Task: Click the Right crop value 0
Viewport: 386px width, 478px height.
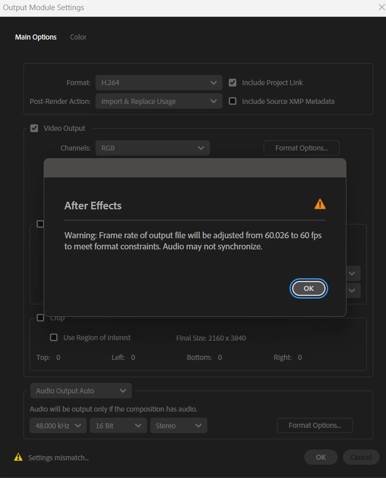Action: pos(300,357)
